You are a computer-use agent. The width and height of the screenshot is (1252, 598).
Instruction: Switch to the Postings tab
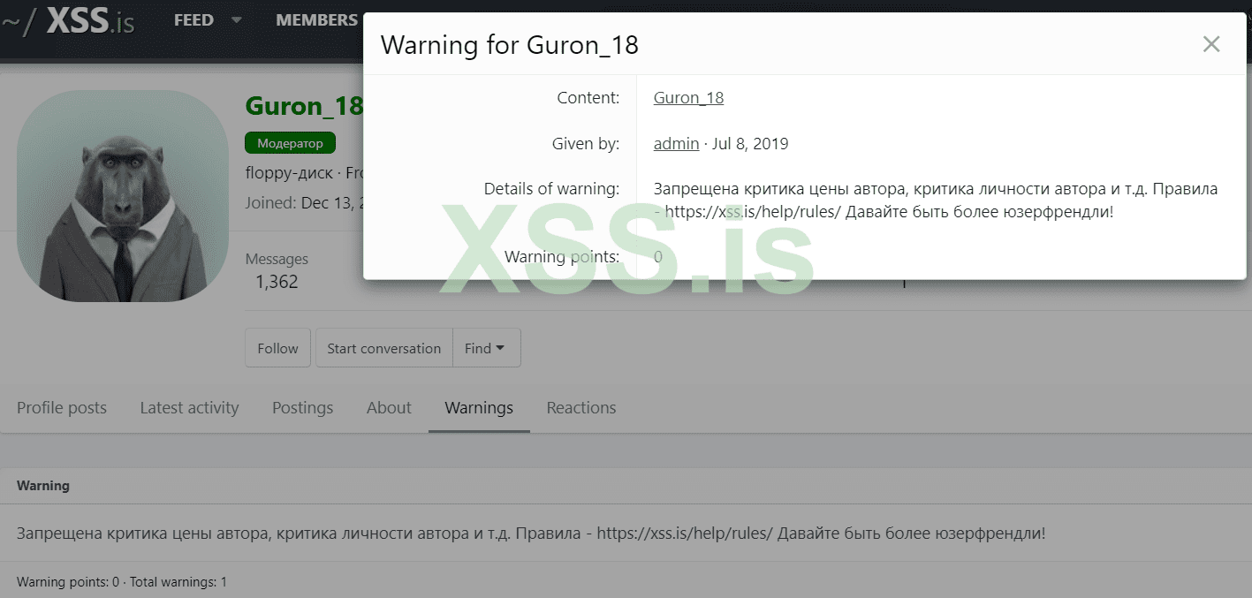pos(302,408)
